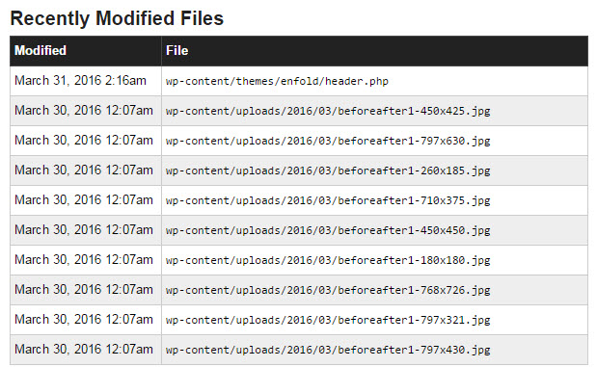Screen dimensions: 597x367
Task: Select the header.php file path
Action: click(277, 81)
